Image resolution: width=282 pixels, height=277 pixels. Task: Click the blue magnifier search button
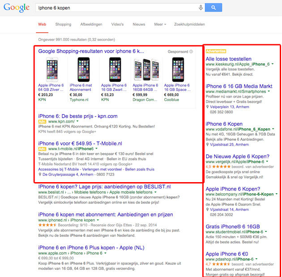pyautogui.click(x=214, y=8)
